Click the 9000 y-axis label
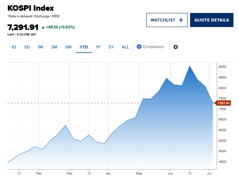This screenshot has width=239, height=184. [222, 67]
